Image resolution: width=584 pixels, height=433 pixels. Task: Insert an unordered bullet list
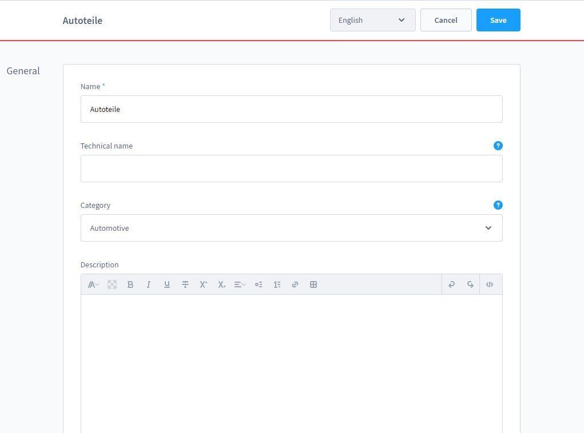259,284
